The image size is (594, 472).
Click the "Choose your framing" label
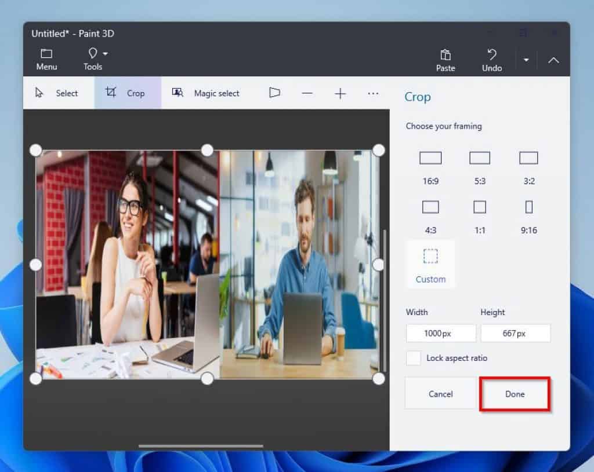click(x=444, y=126)
